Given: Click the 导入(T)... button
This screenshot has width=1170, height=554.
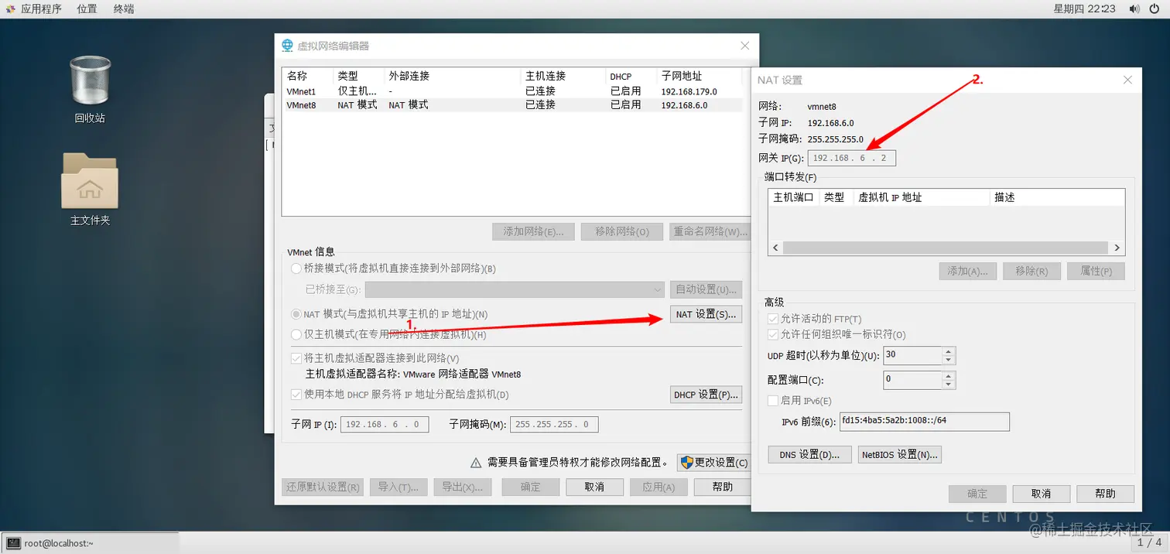Looking at the screenshot, I should [399, 487].
